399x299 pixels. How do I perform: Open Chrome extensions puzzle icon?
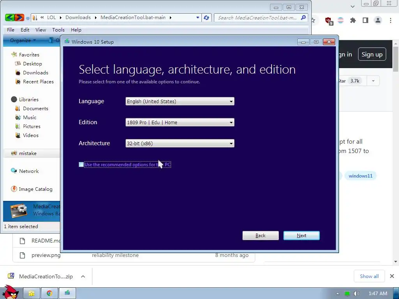(353, 20)
